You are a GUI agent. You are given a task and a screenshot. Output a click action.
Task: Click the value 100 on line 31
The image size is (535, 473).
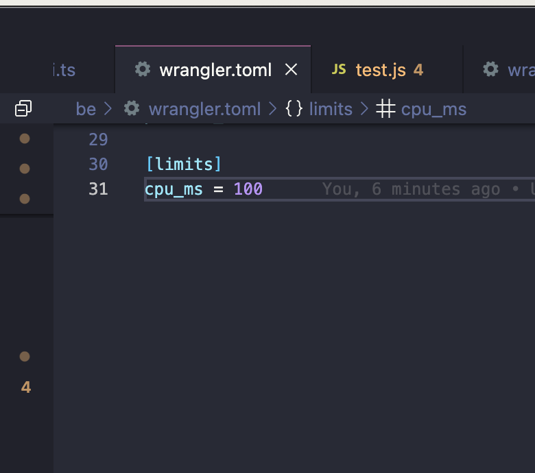248,189
